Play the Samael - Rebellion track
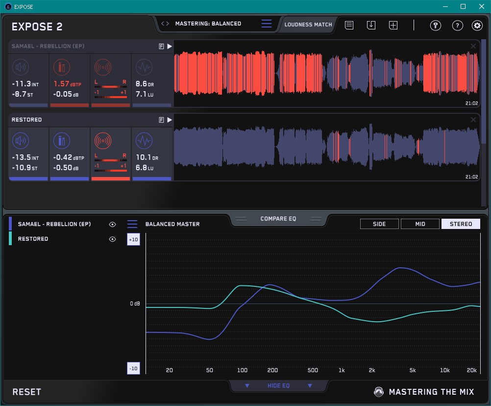The image size is (491, 406). (x=170, y=46)
